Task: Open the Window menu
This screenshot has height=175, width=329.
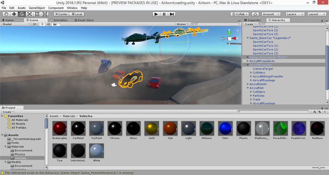Action: pos(72,8)
